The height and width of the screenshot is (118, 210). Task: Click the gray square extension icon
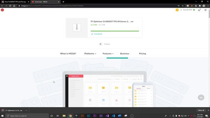188,6
